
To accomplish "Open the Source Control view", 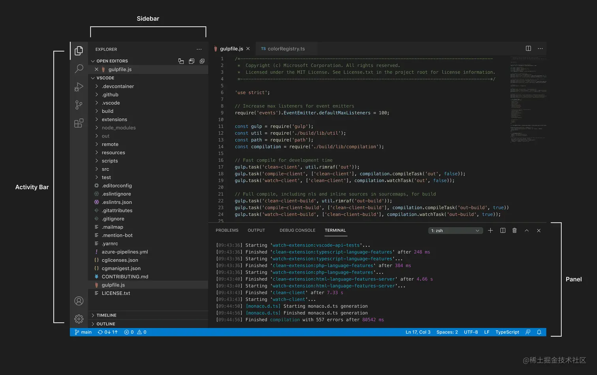I will click(79, 105).
